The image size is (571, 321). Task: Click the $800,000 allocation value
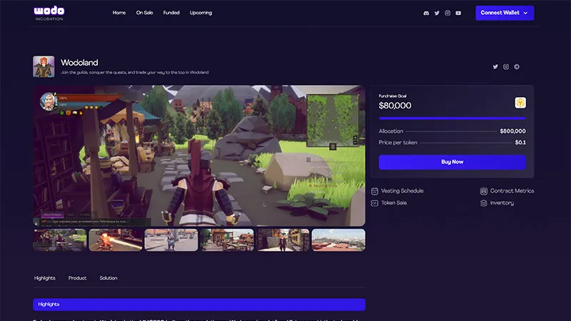512,131
